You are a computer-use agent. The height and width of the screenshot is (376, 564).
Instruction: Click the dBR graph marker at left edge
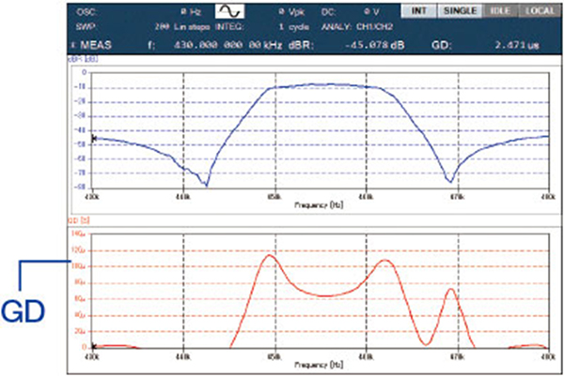93,138
